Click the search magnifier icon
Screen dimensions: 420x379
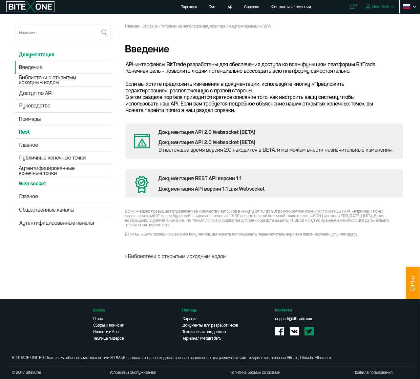pos(104,32)
